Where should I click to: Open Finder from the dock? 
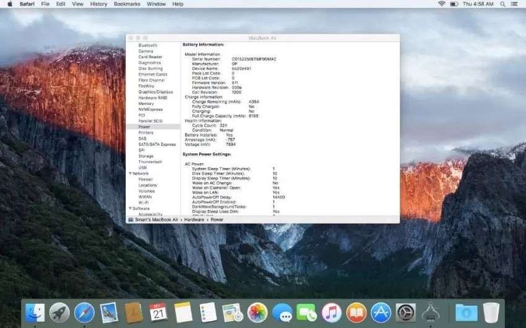(35, 313)
